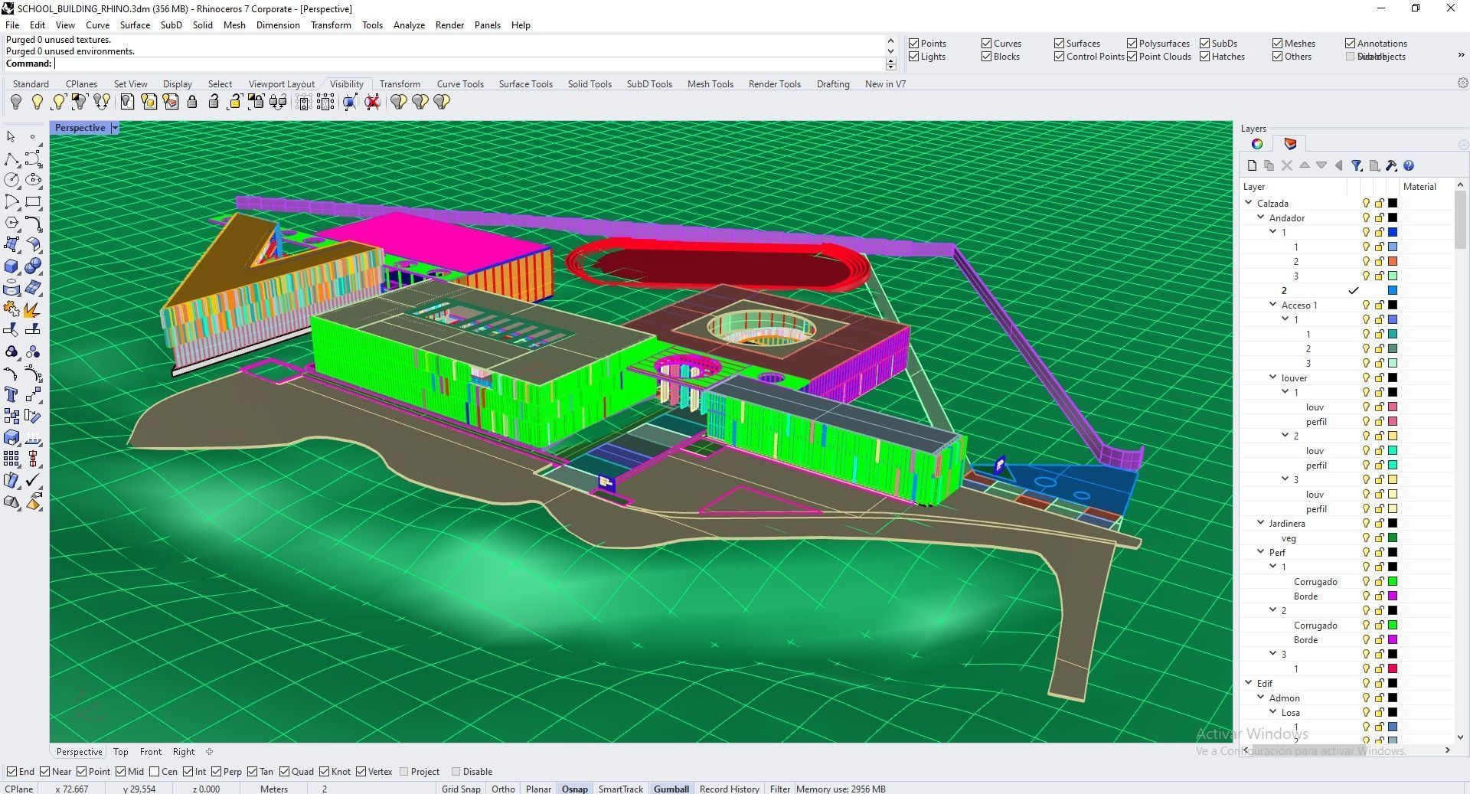This screenshot has height=794, width=1470.
Task: Add a new viewport tab plus icon
Action: [210, 752]
